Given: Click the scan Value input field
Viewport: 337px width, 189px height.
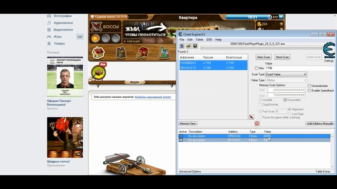Looking at the screenshot, I should (300, 68).
